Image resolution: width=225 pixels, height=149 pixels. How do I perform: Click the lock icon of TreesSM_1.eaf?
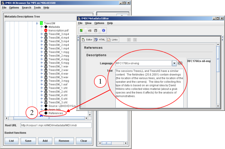point(46,84)
